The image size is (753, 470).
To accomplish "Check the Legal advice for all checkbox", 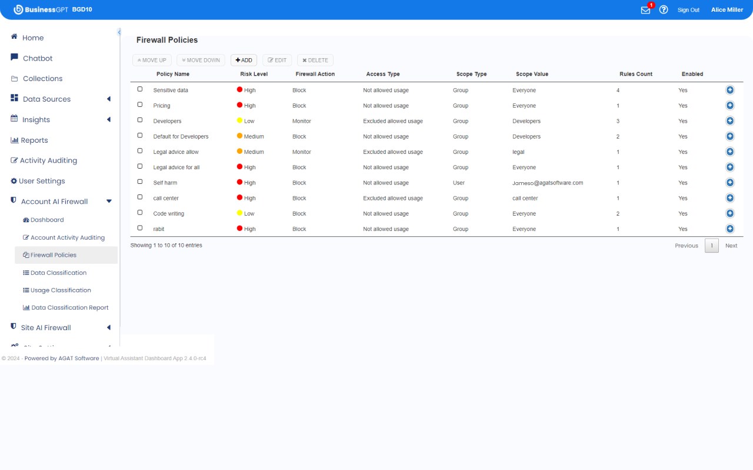I will tap(140, 166).
